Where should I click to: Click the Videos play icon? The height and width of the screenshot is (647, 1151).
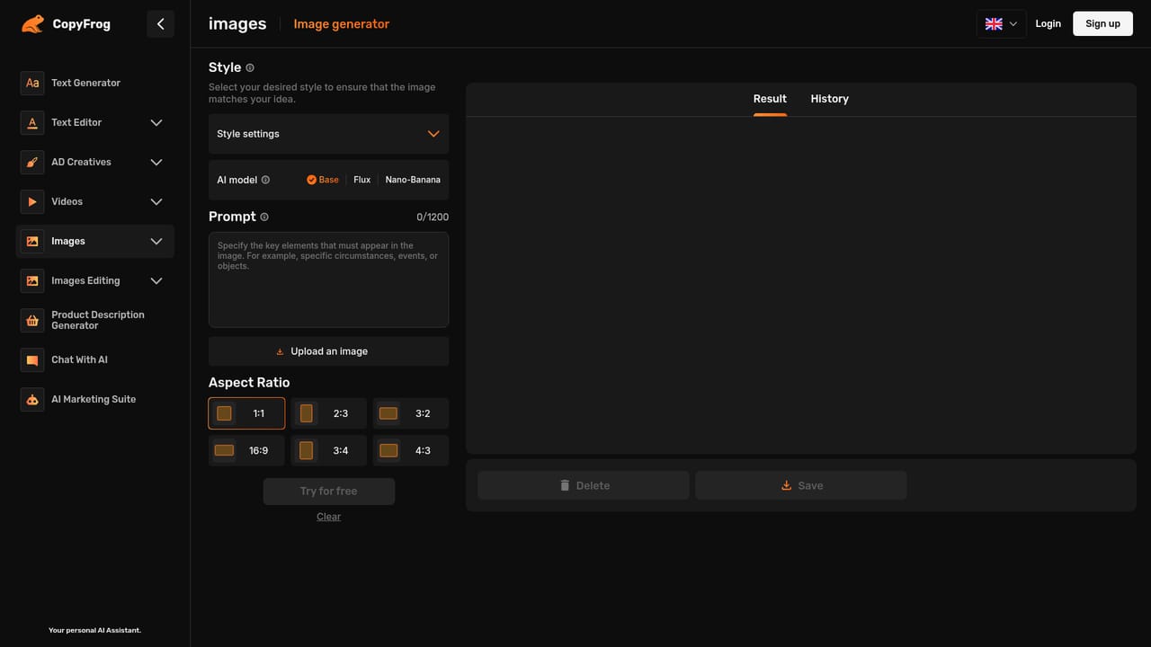(x=32, y=201)
